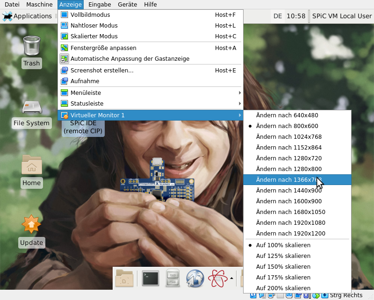The height and width of the screenshot is (300, 374).
Task: Toggle Automatische Anpassung der Gastanzeige
Action: tap(129, 59)
